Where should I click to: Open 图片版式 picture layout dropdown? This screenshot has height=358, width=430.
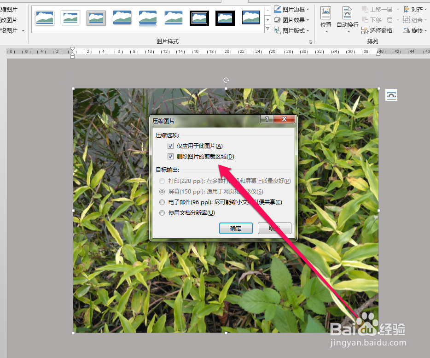point(292,31)
